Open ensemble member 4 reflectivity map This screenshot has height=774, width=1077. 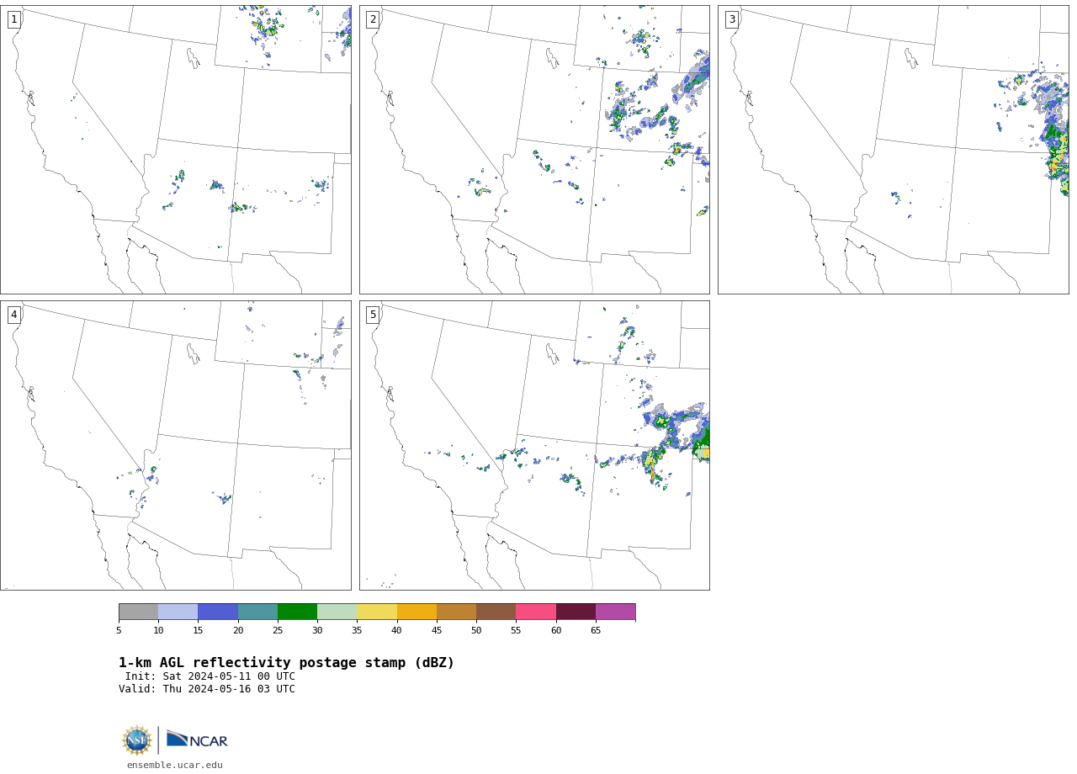pos(176,445)
